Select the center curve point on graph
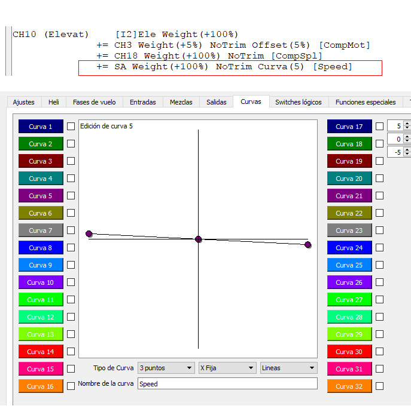Viewport: 411px width, 418px height. click(199, 239)
